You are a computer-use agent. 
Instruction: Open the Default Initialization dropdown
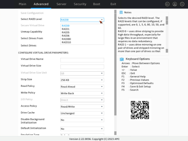pos(82,129)
